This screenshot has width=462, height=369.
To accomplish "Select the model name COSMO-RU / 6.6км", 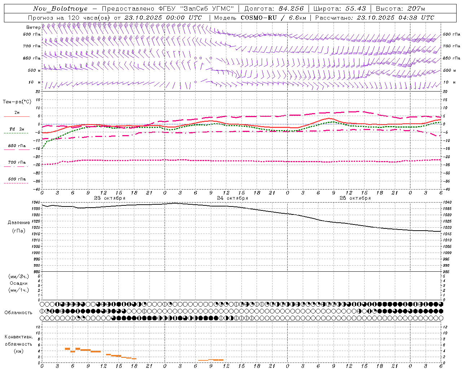I will (273, 18).
